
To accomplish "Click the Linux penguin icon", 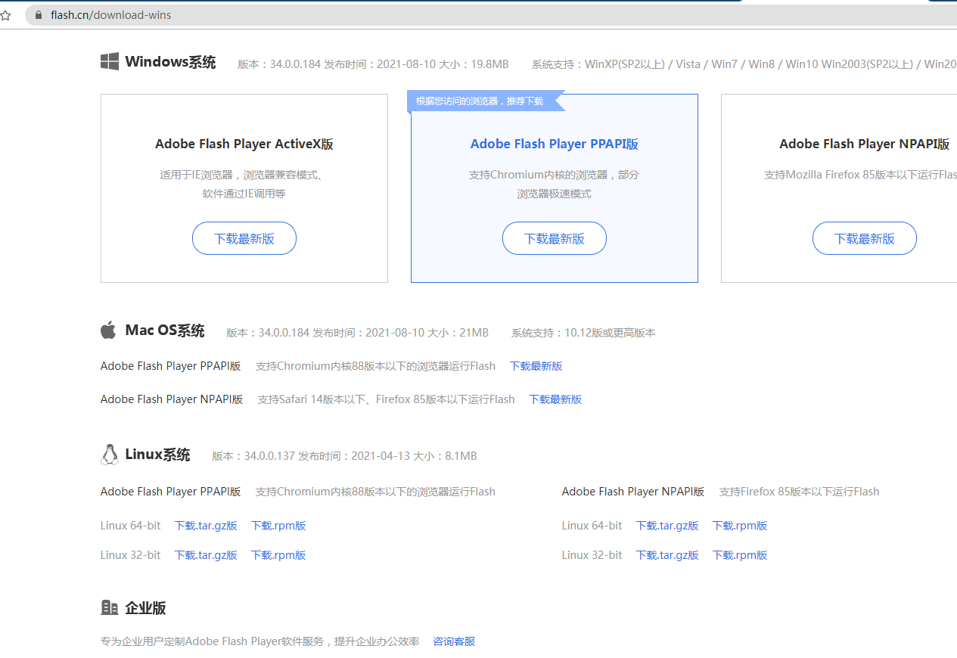I will pos(110,454).
